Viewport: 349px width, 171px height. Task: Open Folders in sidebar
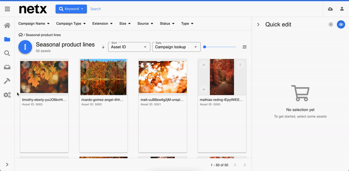point(7,39)
